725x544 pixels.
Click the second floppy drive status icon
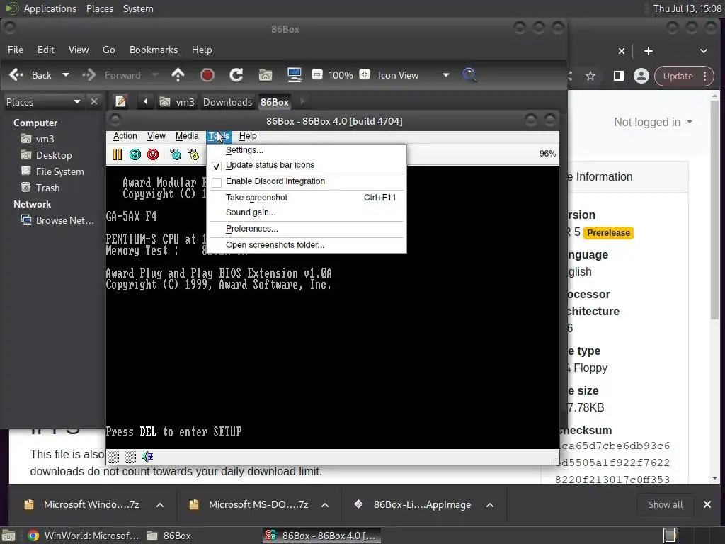(x=130, y=457)
